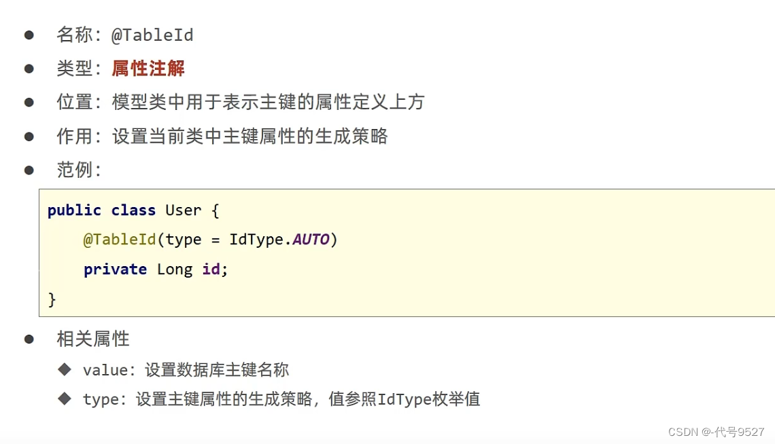This screenshot has width=775, height=444.
Task: Click diamond bullet beside type
Action: [x=65, y=398]
